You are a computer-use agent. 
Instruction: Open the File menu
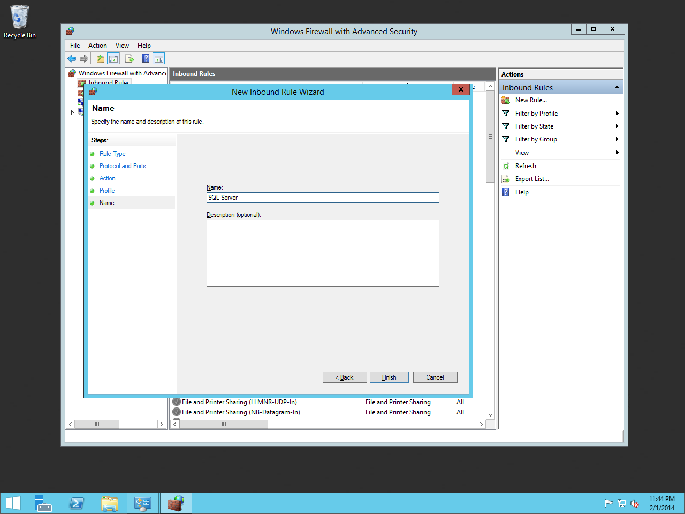pos(75,46)
